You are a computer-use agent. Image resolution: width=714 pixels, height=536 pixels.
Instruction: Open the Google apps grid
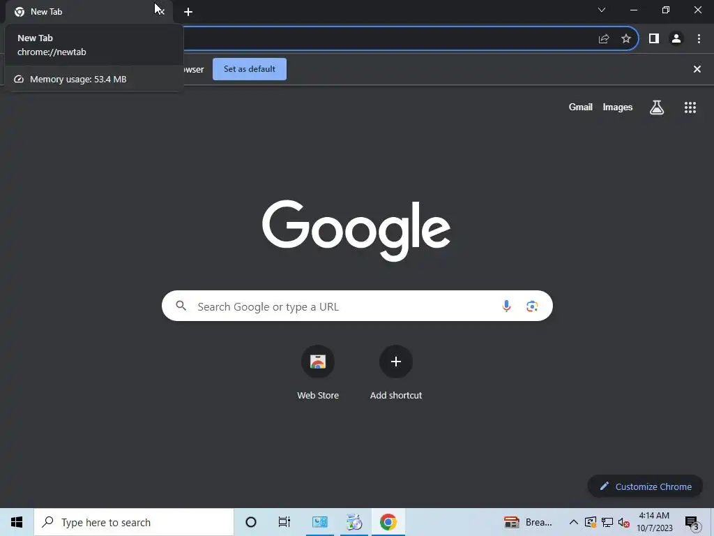[690, 107]
